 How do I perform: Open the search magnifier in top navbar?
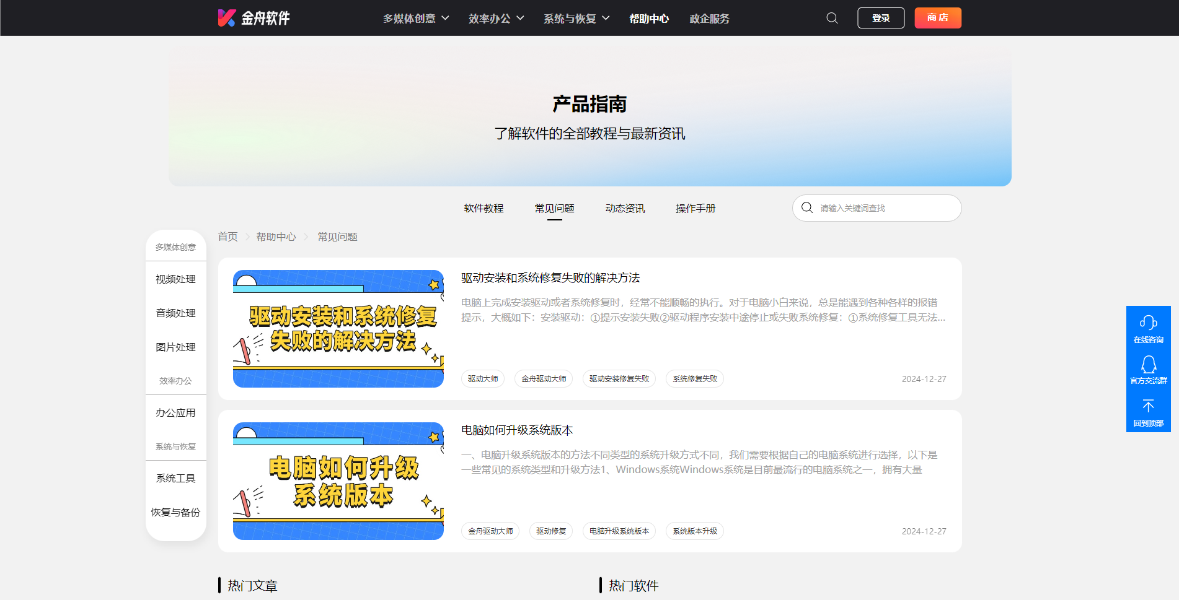(x=832, y=18)
